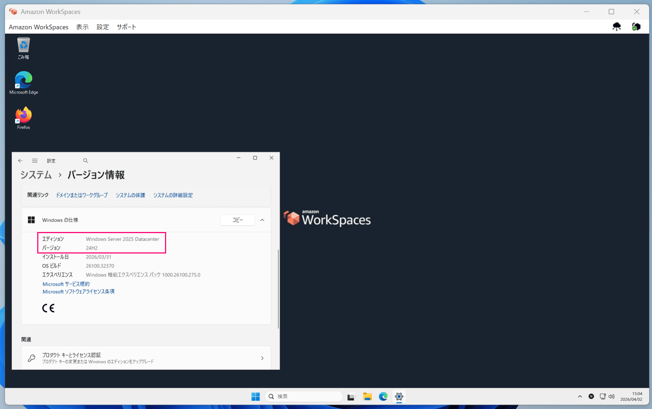This screenshot has height=409, width=652.
Task: Click the コピー button for Windows specifications
Action: (x=237, y=220)
